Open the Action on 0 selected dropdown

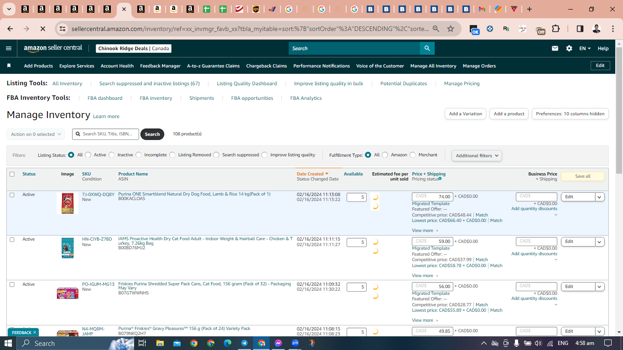pyautogui.click(x=36, y=134)
